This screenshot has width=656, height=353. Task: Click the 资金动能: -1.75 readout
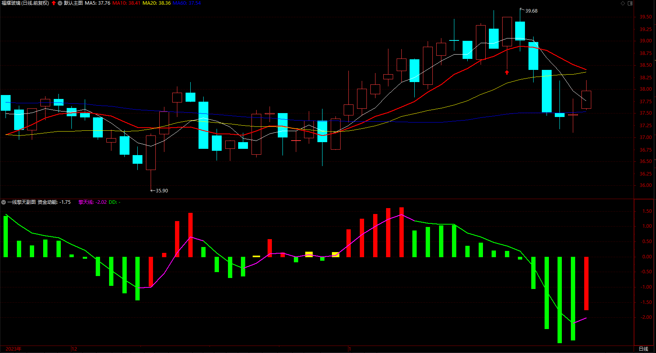[x=54, y=202]
